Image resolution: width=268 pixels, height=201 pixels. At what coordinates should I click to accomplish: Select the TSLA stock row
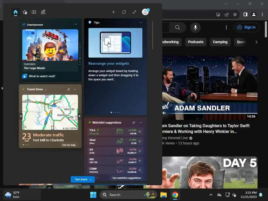coord(115,132)
